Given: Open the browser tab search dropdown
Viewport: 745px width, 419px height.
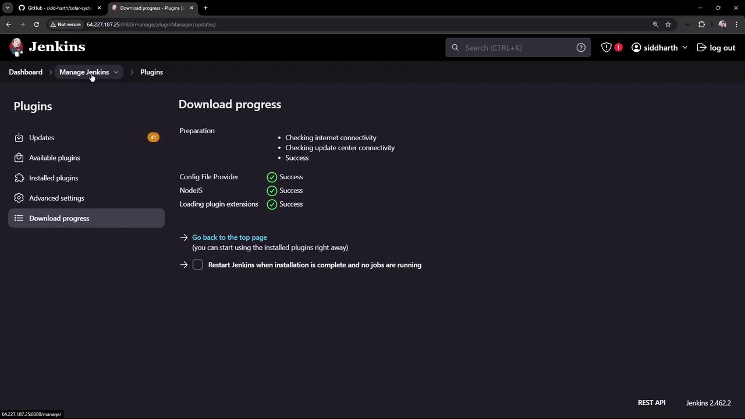Looking at the screenshot, I should pos(8,8).
